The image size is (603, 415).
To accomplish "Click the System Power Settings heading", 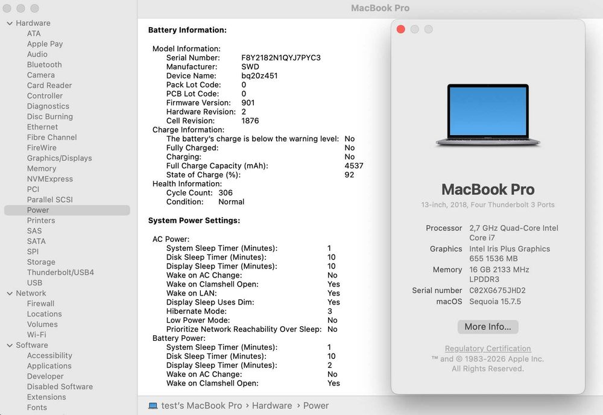I will 194,220.
